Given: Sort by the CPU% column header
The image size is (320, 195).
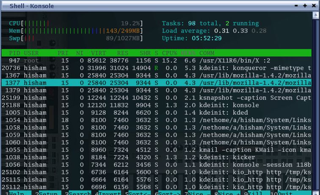Looking at the screenshot, I should [170, 53].
